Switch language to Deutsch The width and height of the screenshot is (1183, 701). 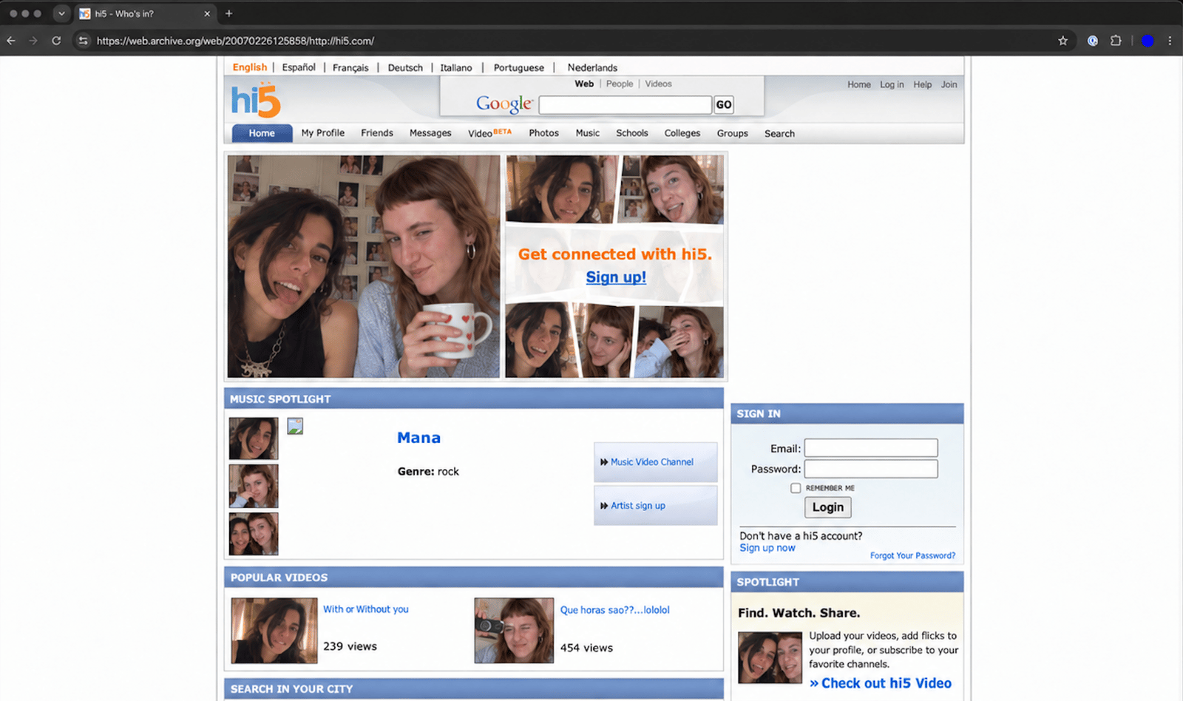point(405,67)
